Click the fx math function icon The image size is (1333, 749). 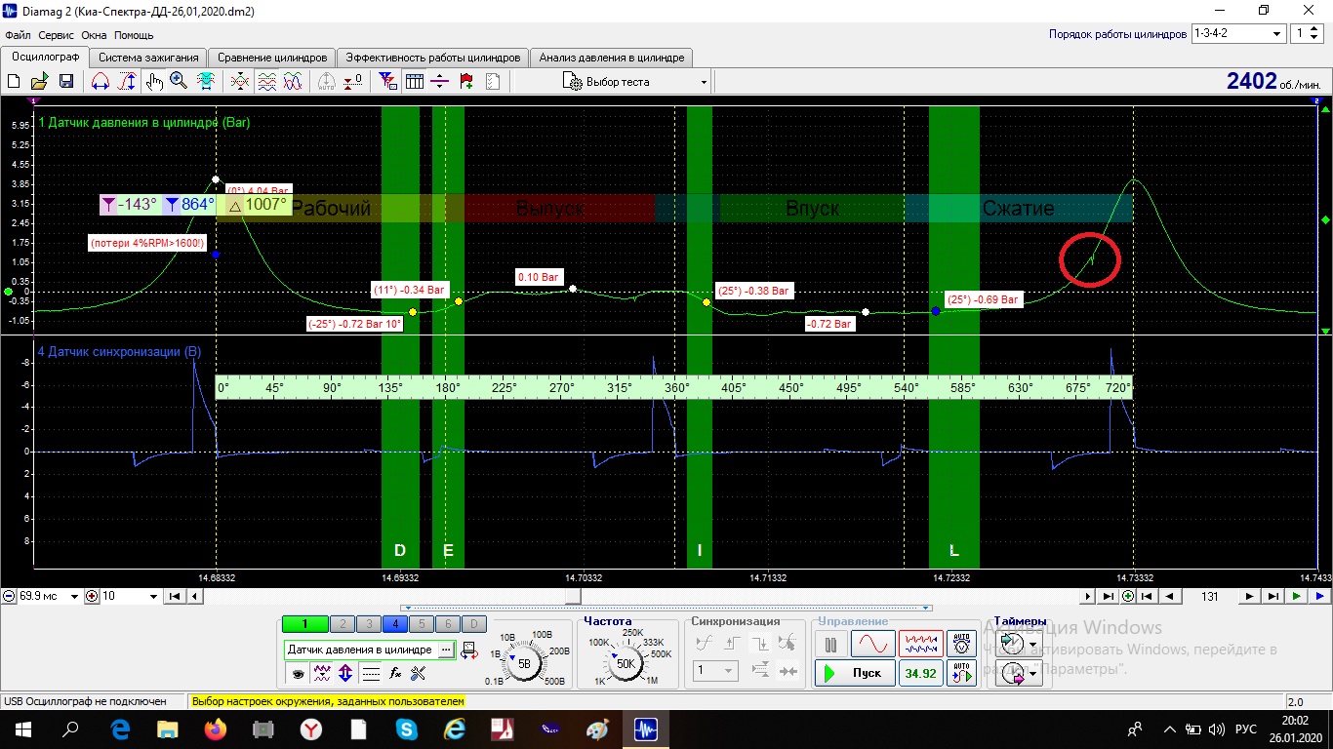[x=395, y=673]
